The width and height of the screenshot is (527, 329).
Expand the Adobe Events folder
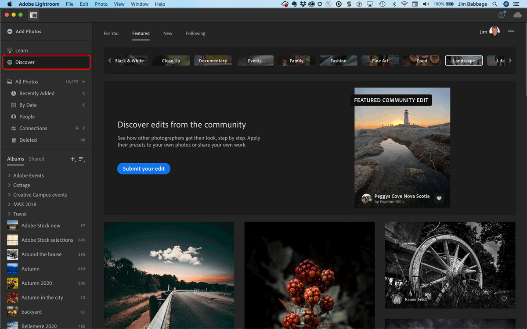(9, 175)
